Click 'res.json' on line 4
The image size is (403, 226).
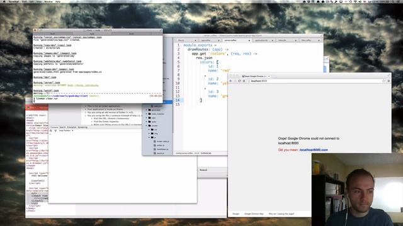(x=204, y=58)
